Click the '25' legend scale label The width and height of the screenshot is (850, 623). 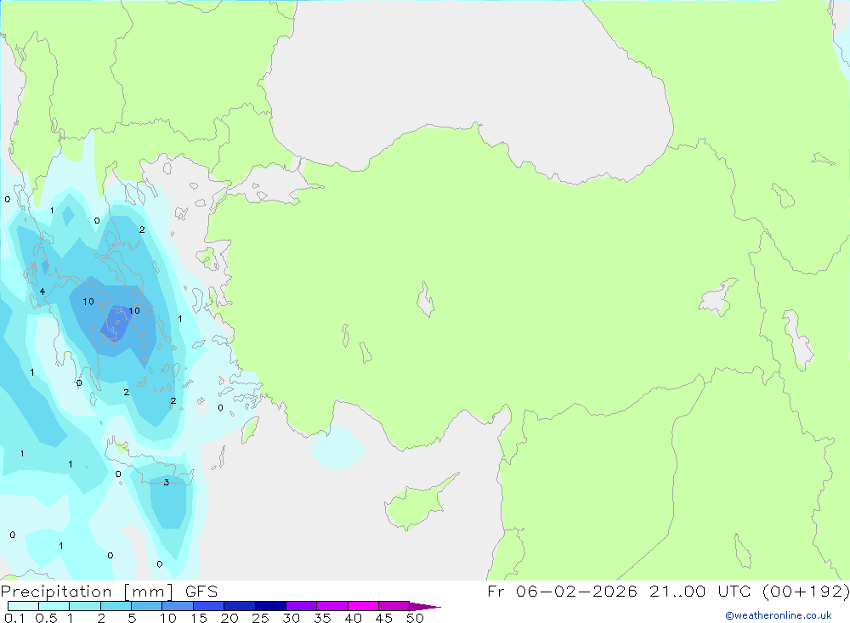click(260, 618)
